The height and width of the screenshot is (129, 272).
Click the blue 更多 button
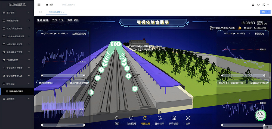(265, 12)
